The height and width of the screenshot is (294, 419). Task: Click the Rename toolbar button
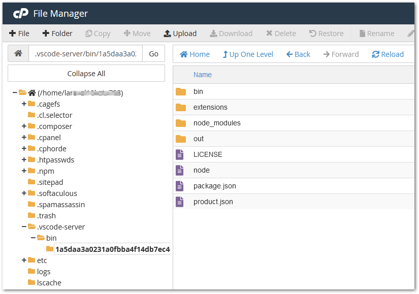377,34
